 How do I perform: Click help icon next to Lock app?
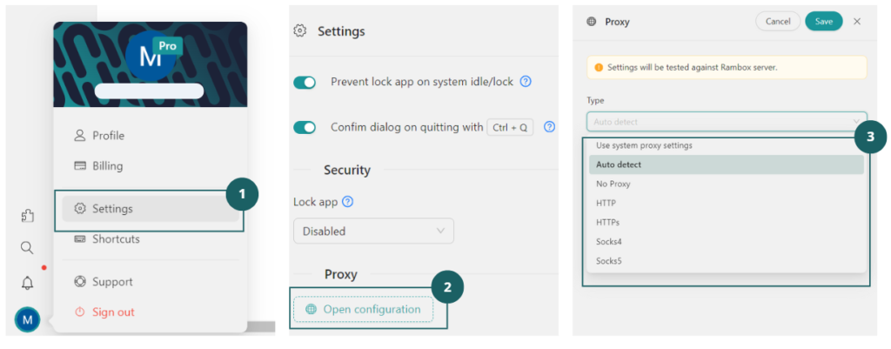pos(348,202)
